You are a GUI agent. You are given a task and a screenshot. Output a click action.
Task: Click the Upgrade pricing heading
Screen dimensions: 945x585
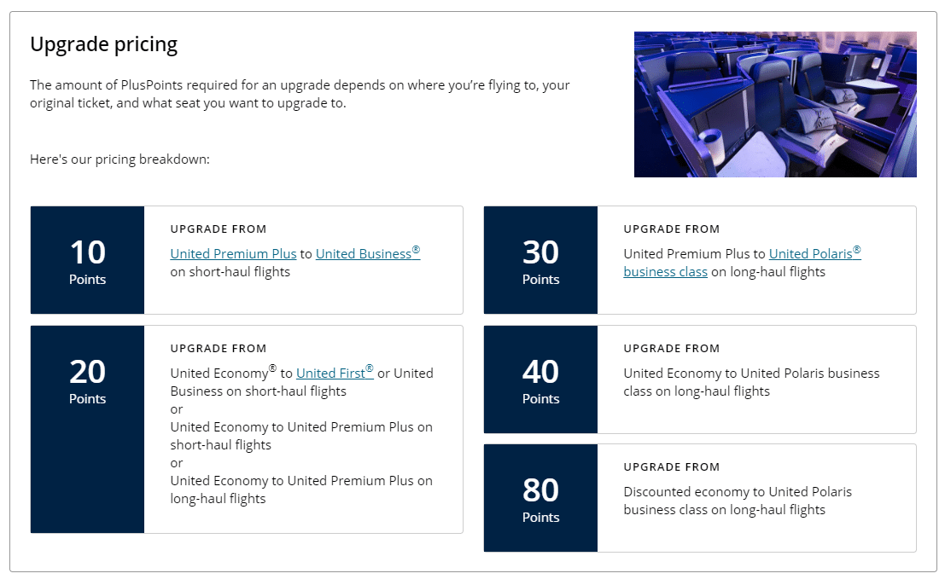coord(103,44)
